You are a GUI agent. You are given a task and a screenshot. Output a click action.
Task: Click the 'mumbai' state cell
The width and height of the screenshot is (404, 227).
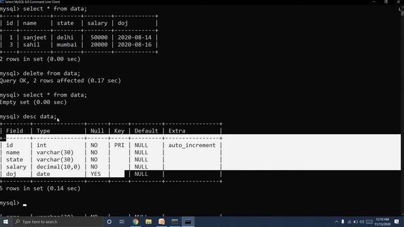67,45
